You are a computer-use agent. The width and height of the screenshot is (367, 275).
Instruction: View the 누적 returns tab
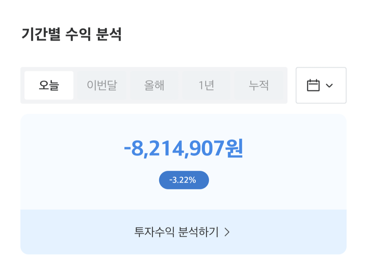point(259,85)
